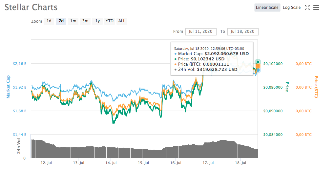Click the 16. Jul date label

tap(176, 163)
